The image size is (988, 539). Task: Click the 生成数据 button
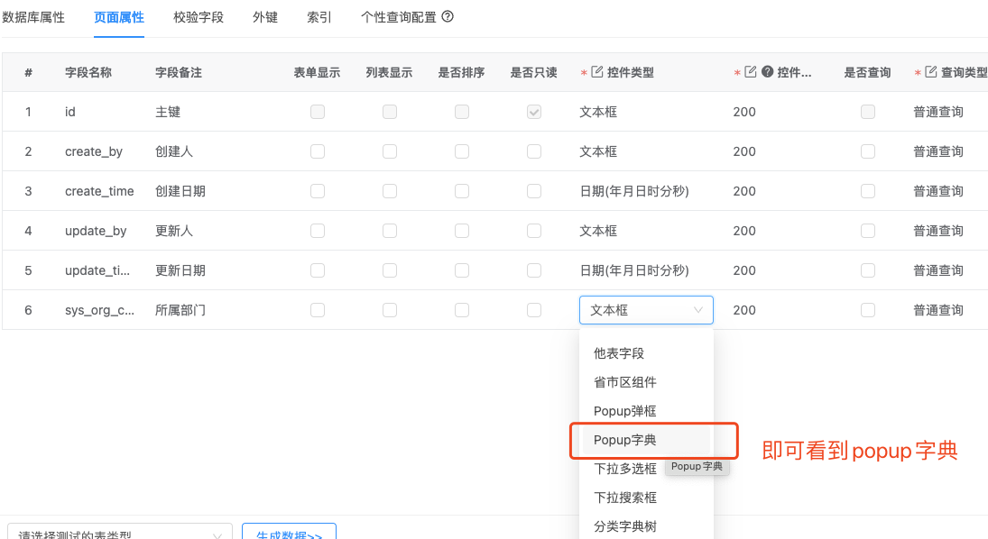(x=289, y=534)
